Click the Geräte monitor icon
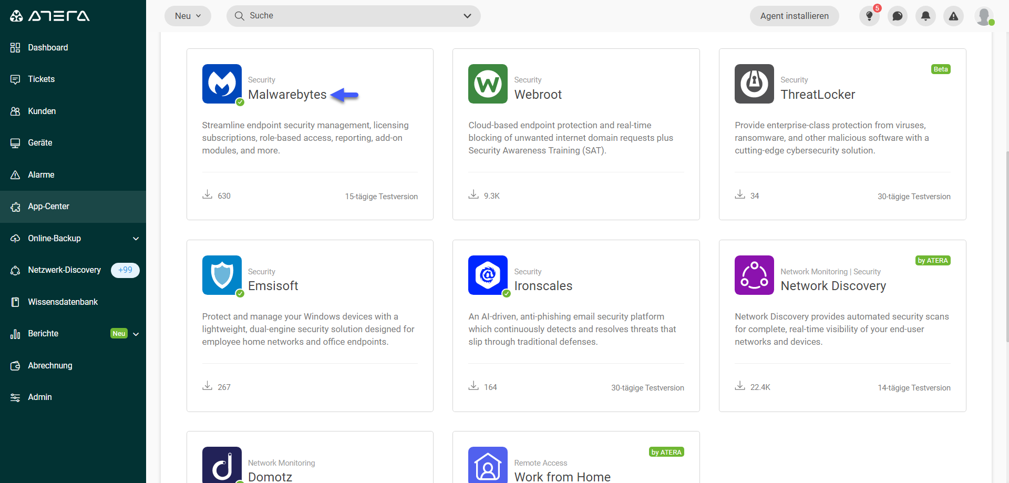The image size is (1009, 483). [x=15, y=143]
